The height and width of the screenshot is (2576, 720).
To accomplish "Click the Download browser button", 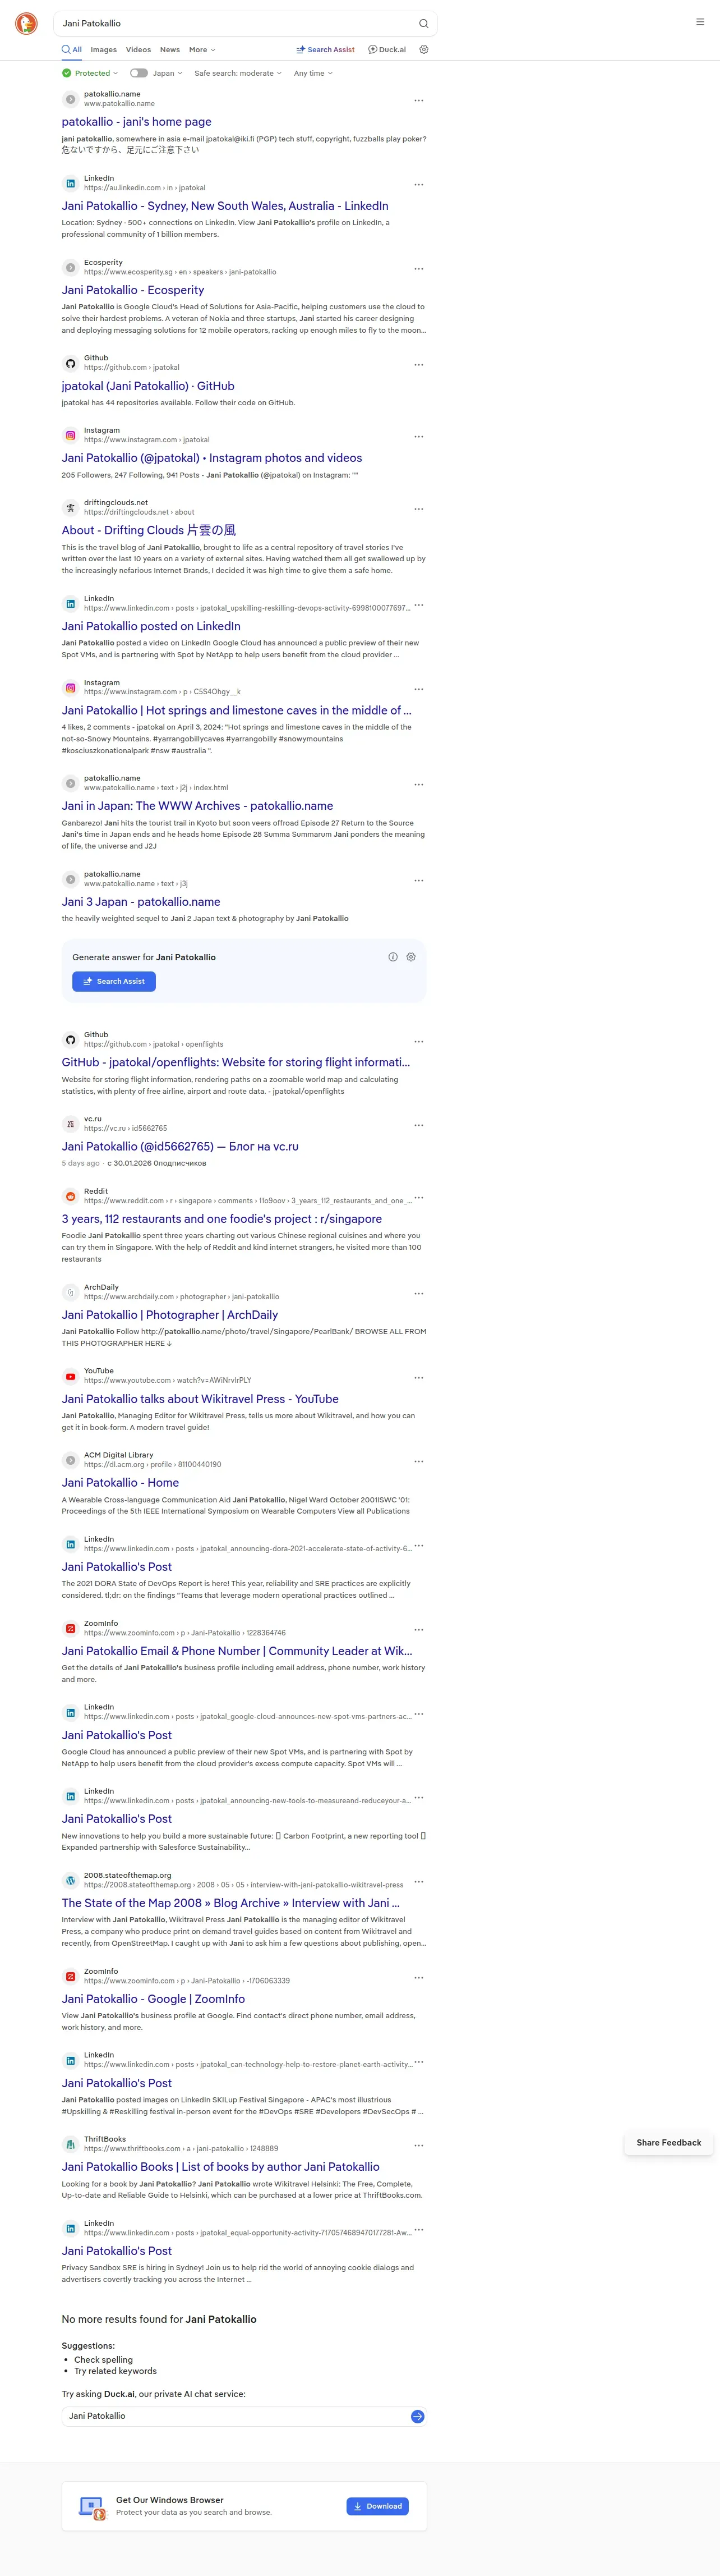I will (x=377, y=2506).
